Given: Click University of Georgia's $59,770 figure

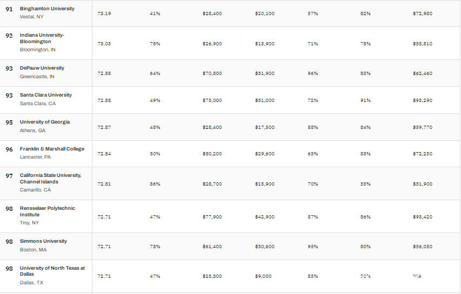Looking at the screenshot, I should point(423,127).
